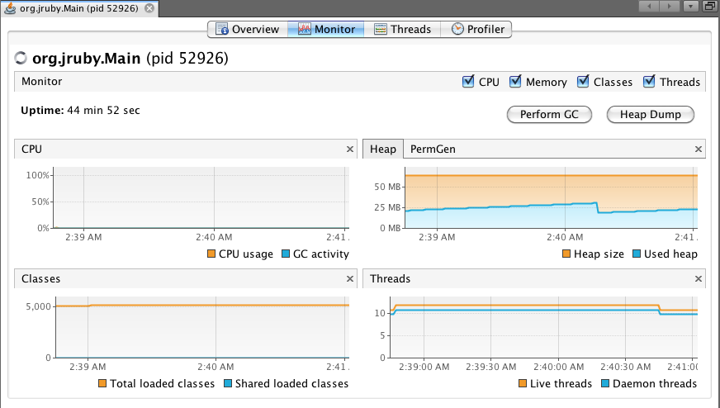The height and width of the screenshot is (408, 720).
Task: Select the org.jruby.Main (pid 52926) window tab
Action: click(79, 8)
